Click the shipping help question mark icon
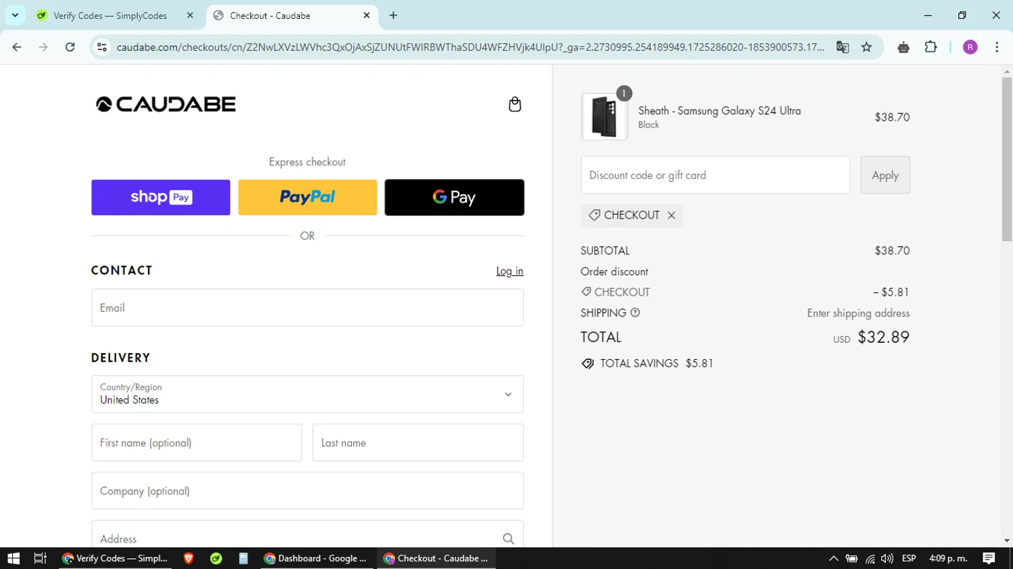This screenshot has height=569, width=1013. 635,313
